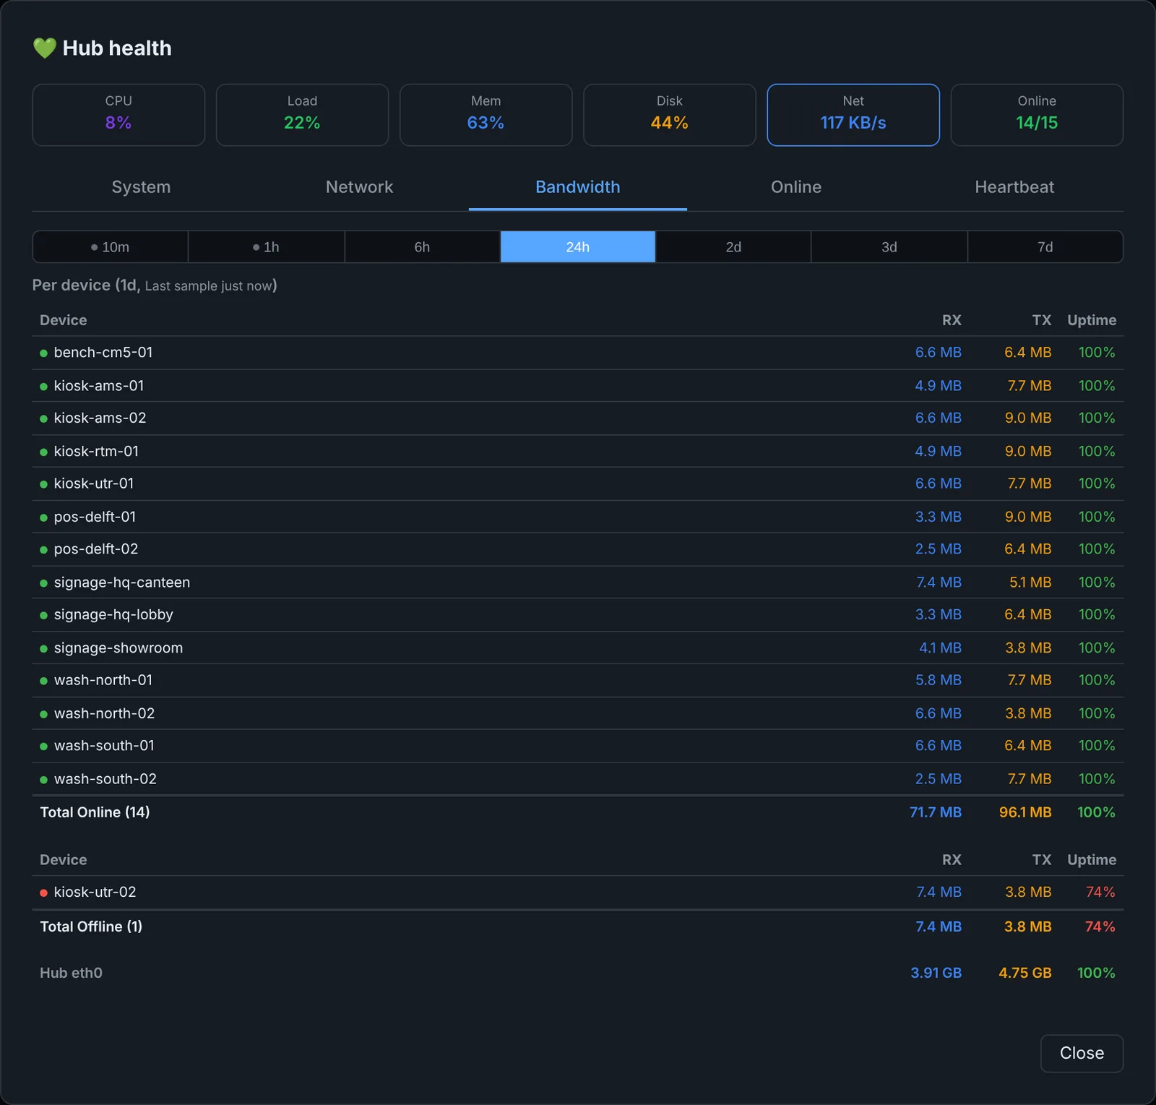
Task: Click the signage-showroom device name
Action: click(x=118, y=648)
